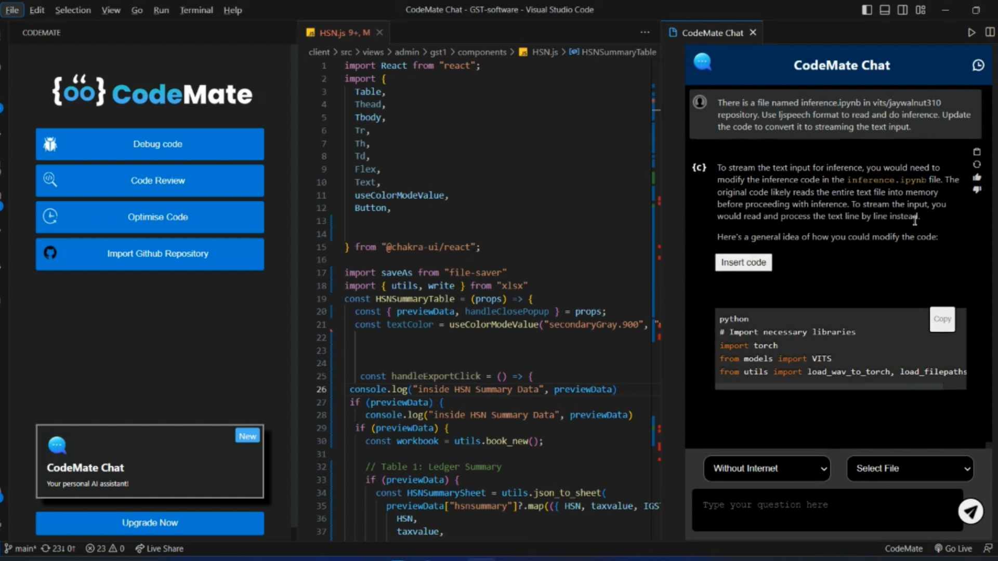998x561 pixels.
Task: Open the Run menu
Action: click(x=161, y=10)
